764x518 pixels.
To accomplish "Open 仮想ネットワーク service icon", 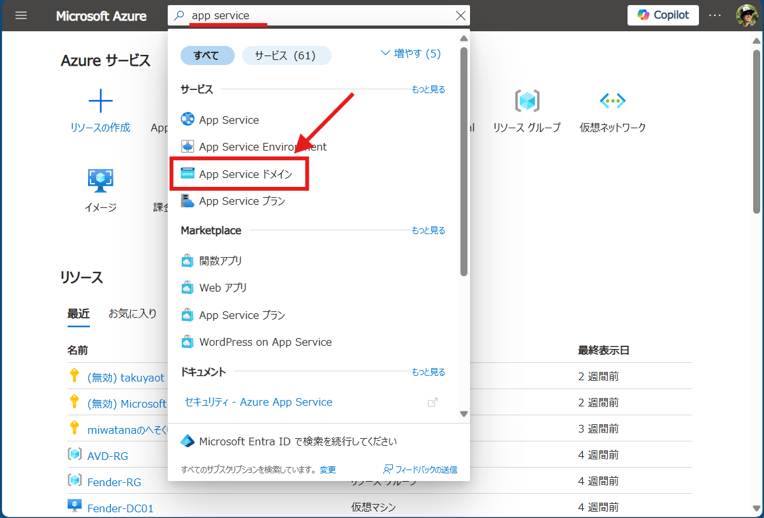I will (x=612, y=101).
